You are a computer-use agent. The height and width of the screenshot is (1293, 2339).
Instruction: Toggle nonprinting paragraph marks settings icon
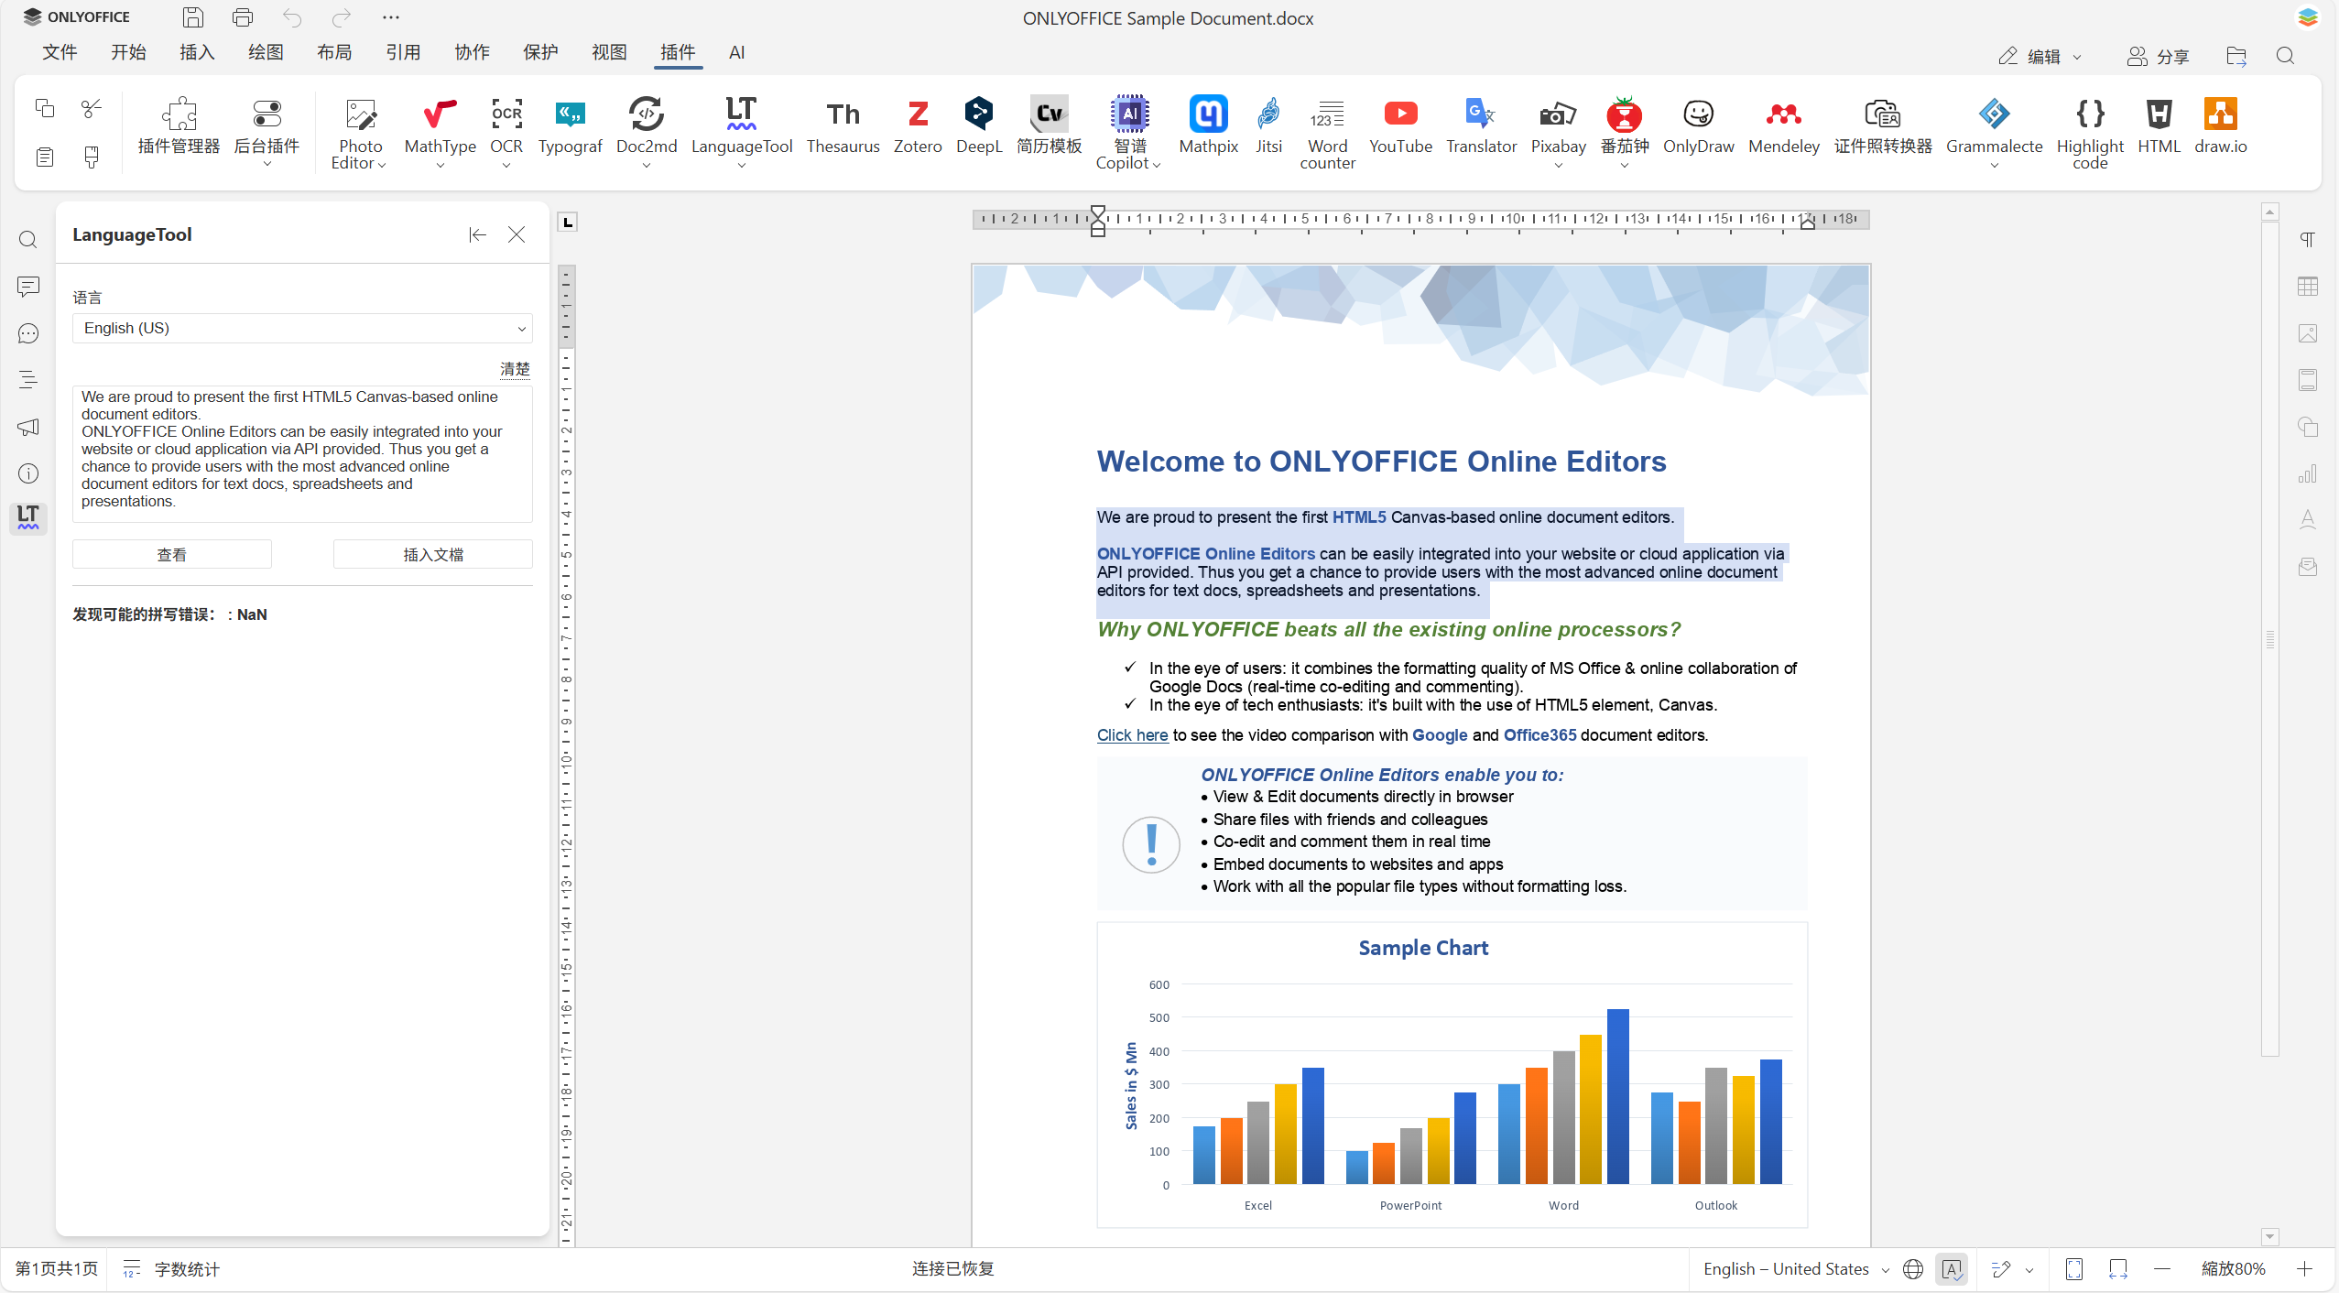[2308, 239]
